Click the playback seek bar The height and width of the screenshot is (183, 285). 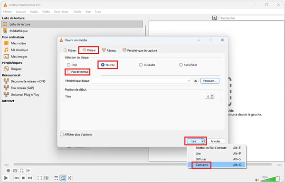coord(142,164)
